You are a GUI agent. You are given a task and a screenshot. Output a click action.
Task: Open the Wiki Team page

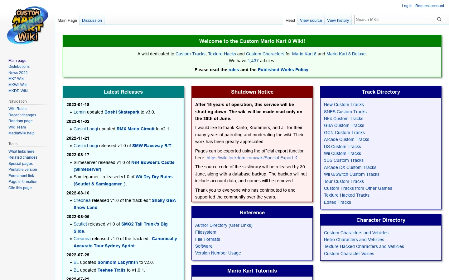tap(17, 127)
